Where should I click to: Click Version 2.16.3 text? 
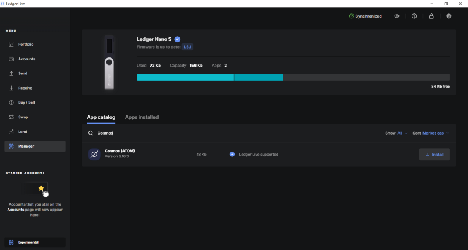coord(116,156)
